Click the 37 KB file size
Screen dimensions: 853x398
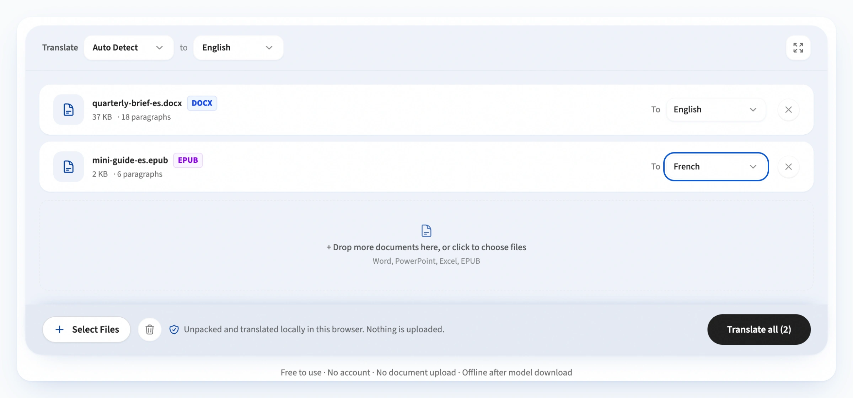pyautogui.click(x=102, y=117)
